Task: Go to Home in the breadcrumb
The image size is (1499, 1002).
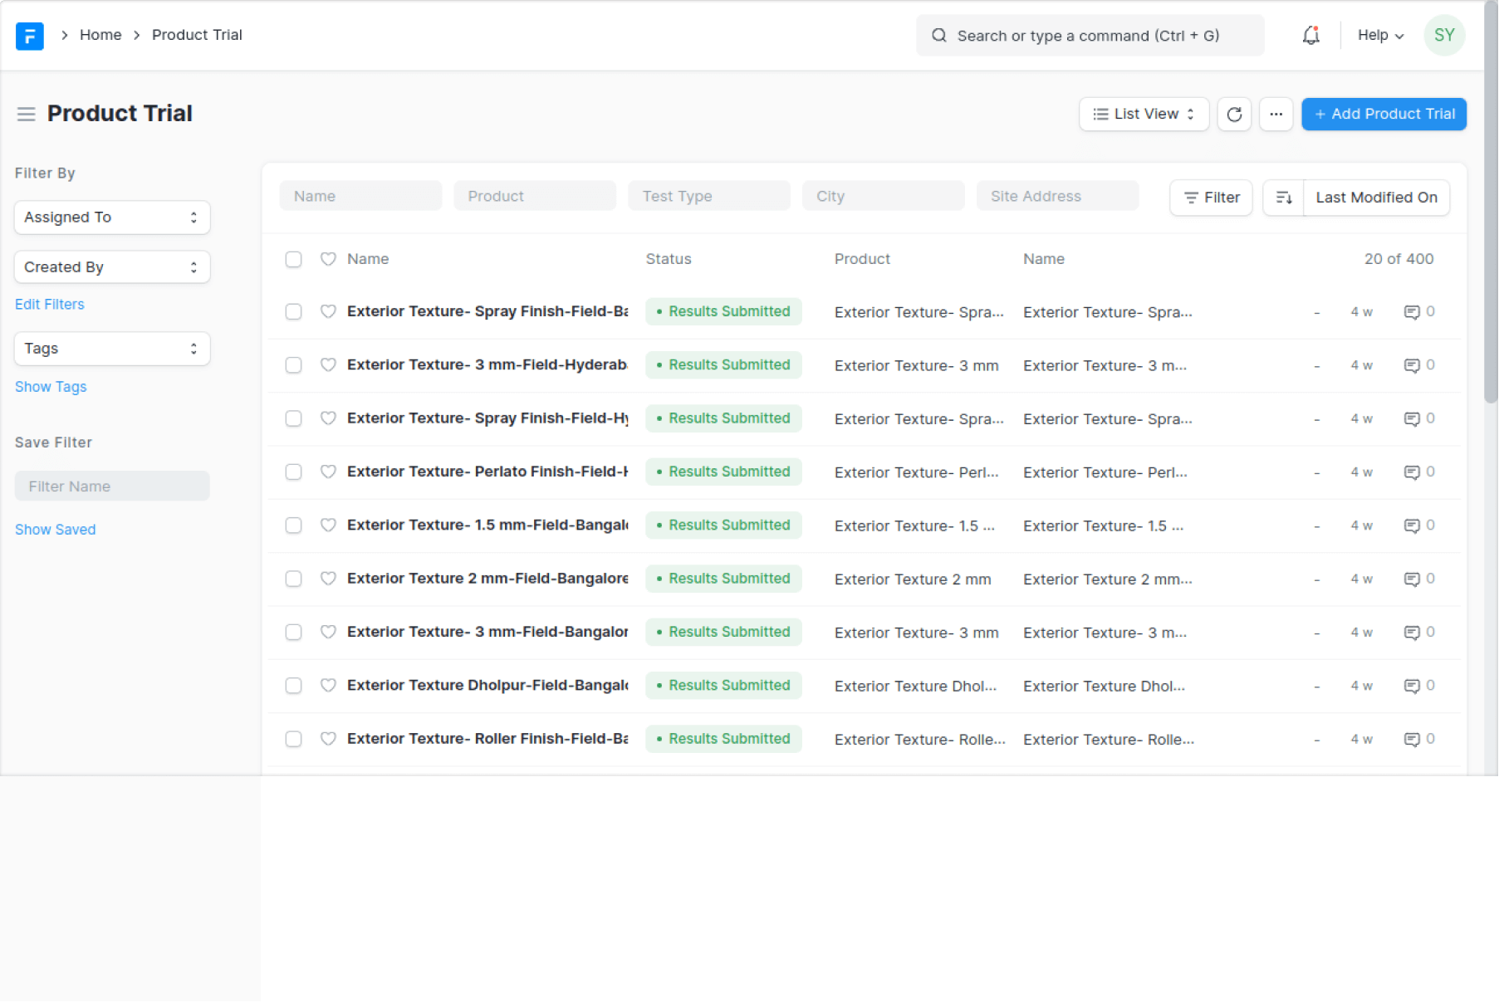Action: click(x=100, y=35)
